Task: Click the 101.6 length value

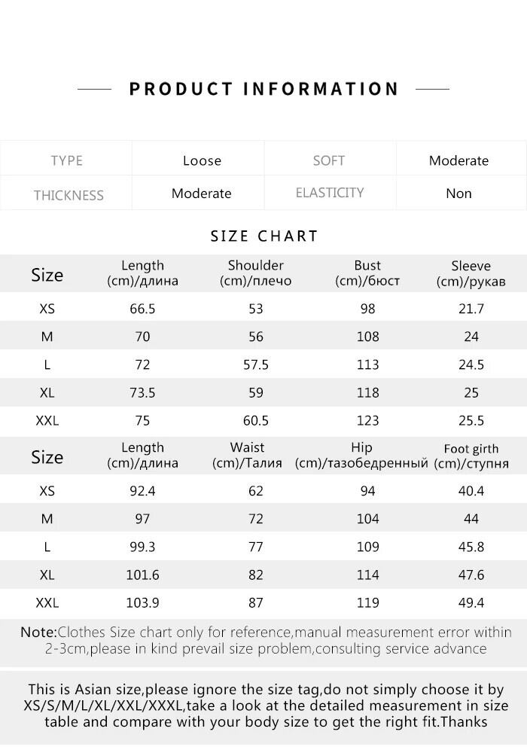Action: (142, 575)
